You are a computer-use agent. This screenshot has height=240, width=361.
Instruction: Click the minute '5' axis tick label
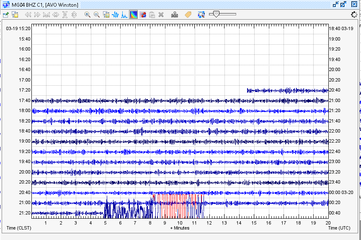(x=105, y=223)
